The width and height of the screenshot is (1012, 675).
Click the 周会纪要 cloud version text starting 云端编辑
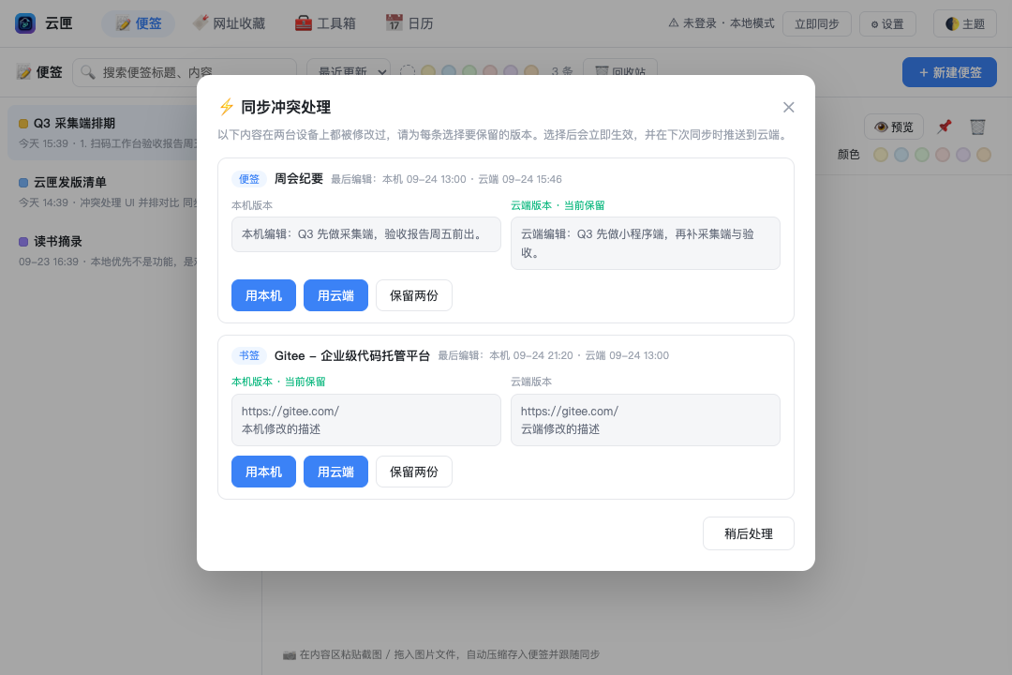pos(646,244)
